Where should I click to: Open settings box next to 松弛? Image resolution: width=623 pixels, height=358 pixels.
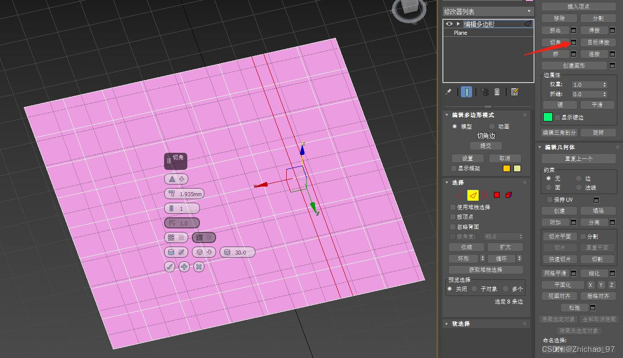tap(593, 308)
